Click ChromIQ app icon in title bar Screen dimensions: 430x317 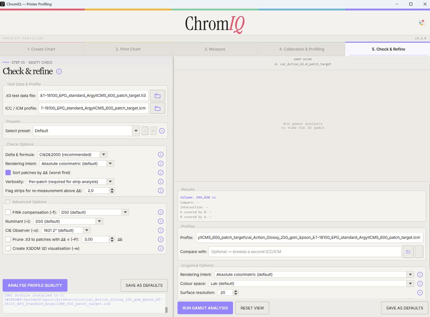point(3,4)
